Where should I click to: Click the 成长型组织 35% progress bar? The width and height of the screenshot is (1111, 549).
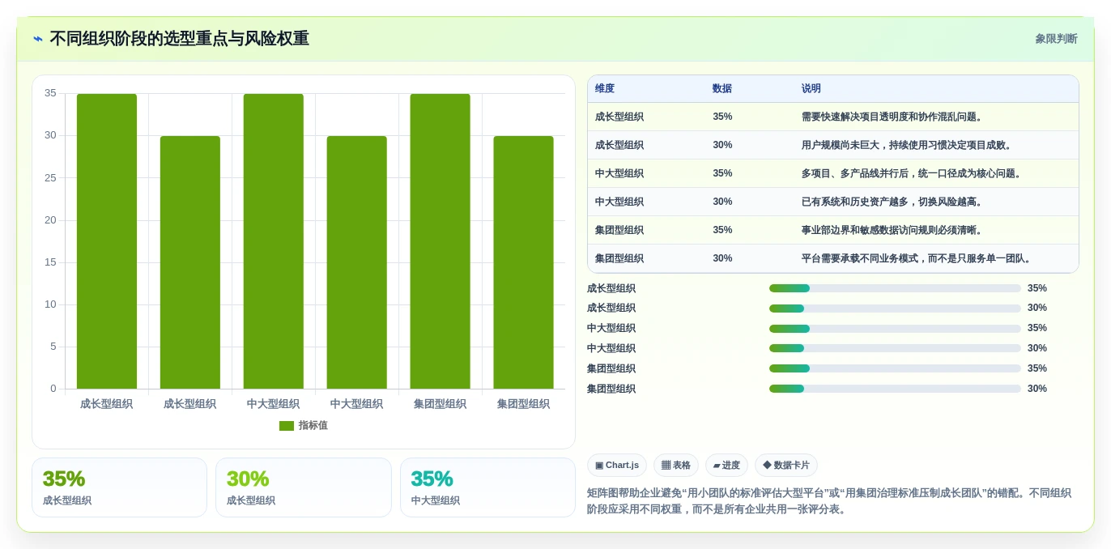[895, 288]
